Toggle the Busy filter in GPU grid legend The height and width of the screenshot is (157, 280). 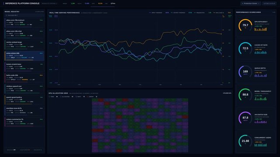80,96
